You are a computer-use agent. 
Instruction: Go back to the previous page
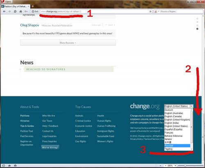pos(4,11)
